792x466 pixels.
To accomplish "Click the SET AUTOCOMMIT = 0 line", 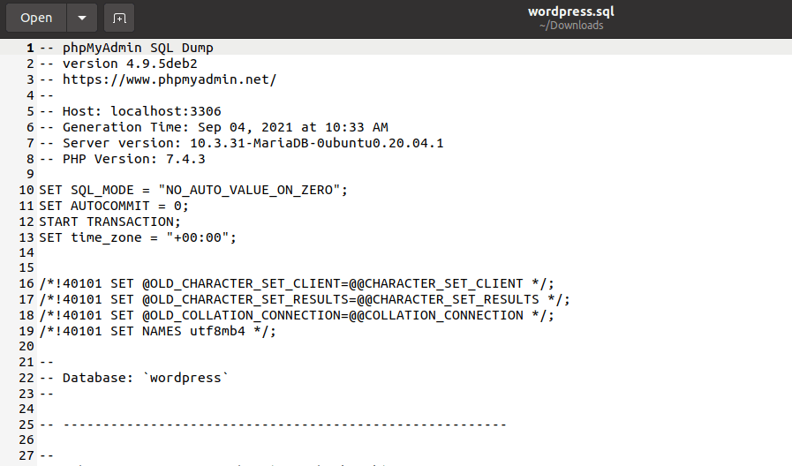I will (x=114, y=207).
